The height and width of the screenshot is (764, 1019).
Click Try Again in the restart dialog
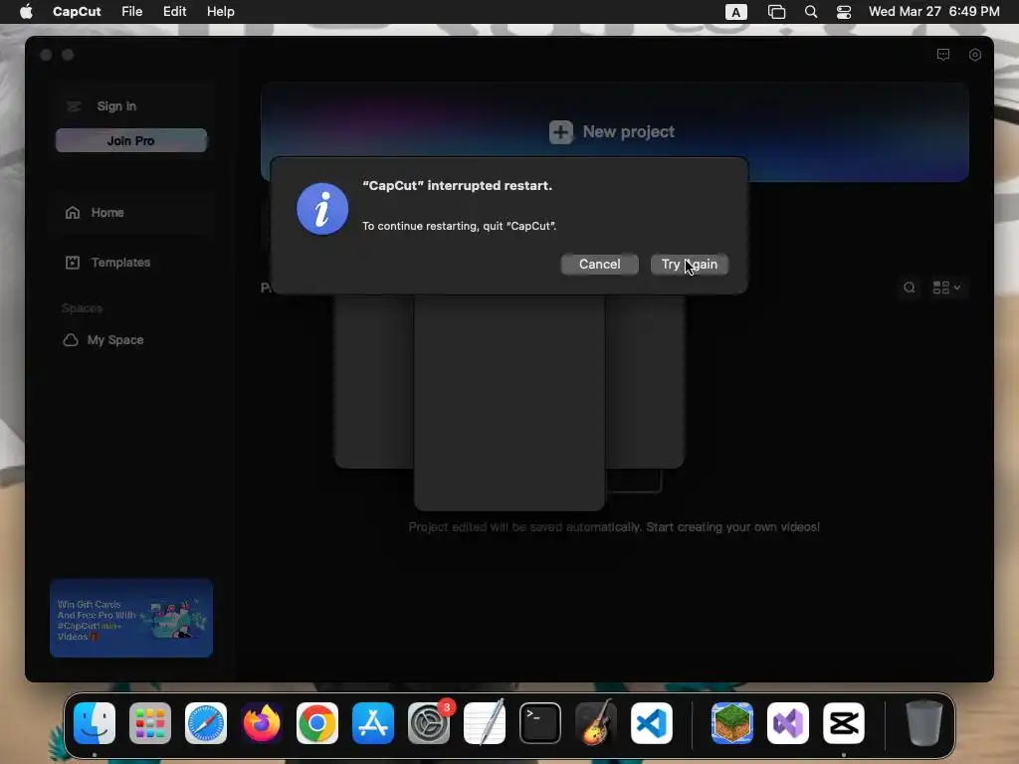point(689,265)
